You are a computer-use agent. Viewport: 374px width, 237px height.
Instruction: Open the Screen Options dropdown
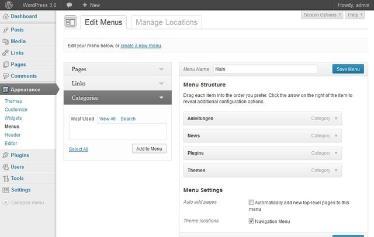pyautogui.click(x=322, y=15)
